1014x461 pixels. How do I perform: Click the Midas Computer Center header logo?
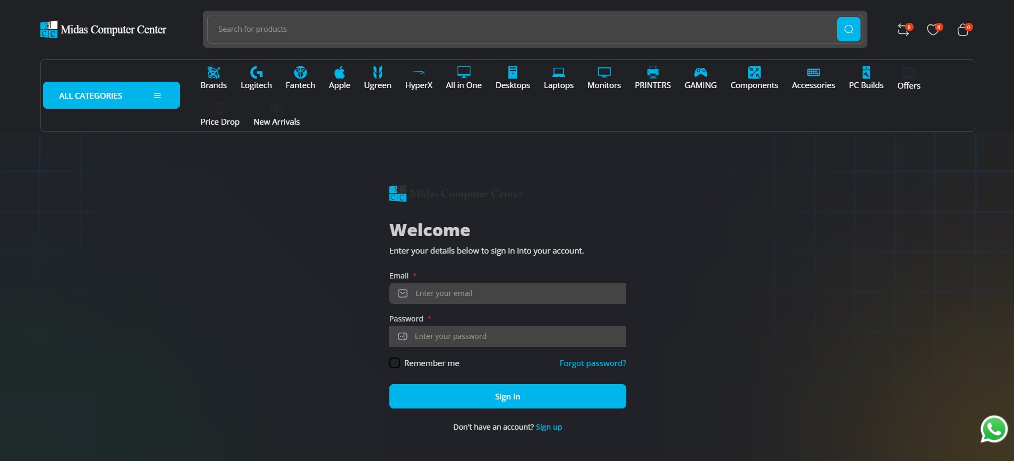tap(104, 30)
